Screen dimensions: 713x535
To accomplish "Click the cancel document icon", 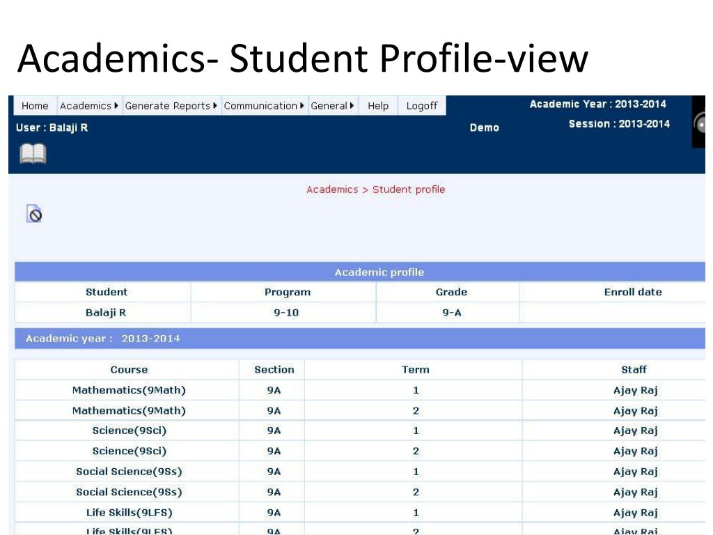I will tap(34, 214).
